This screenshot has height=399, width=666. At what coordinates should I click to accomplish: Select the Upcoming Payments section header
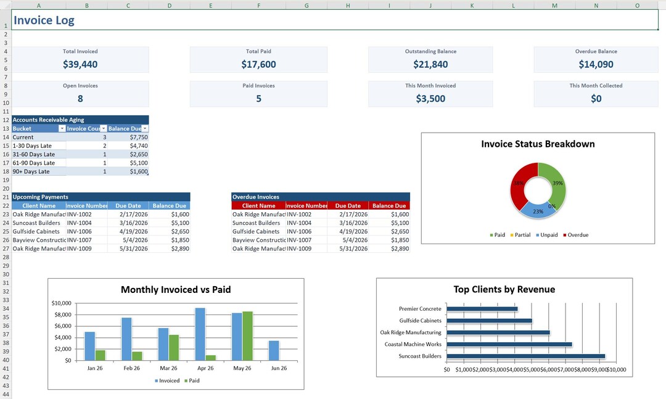pyautogui.click(x=101, y=197)
